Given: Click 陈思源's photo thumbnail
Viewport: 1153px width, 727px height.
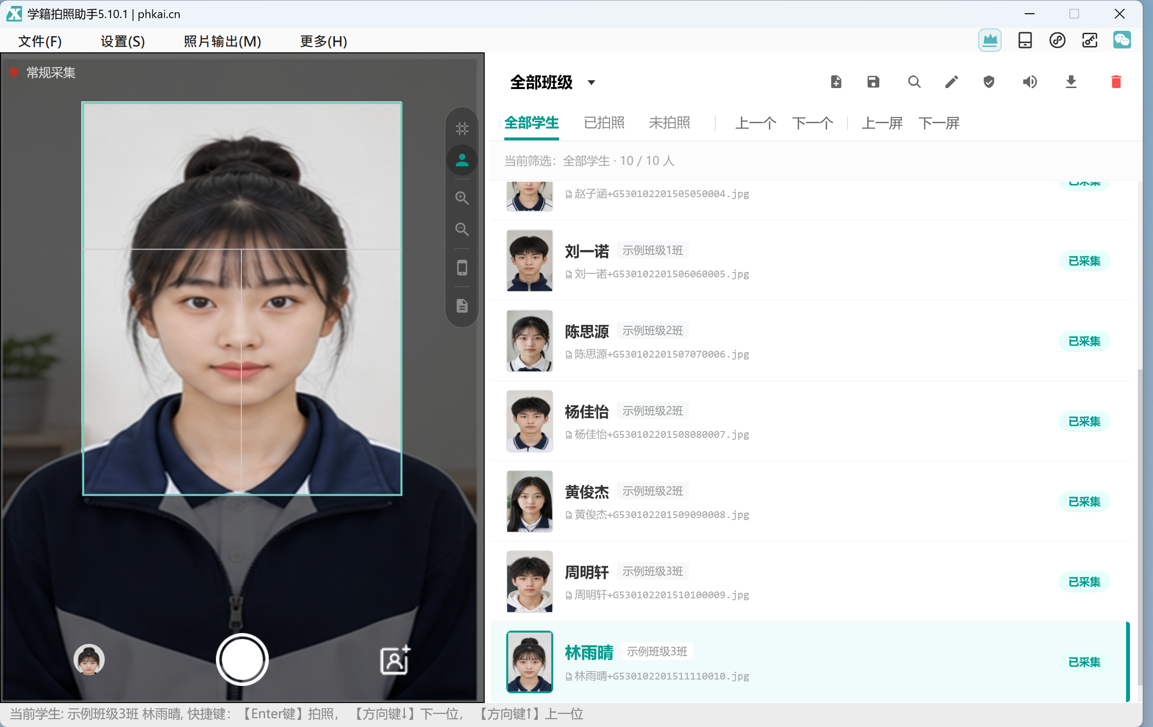Looking at the screenshot, I should [529, 341].
